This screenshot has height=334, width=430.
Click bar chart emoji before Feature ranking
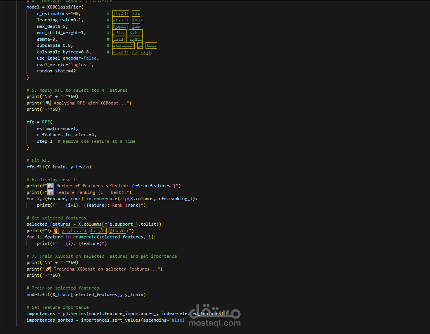pyautogui.click(x=50, y=193)
